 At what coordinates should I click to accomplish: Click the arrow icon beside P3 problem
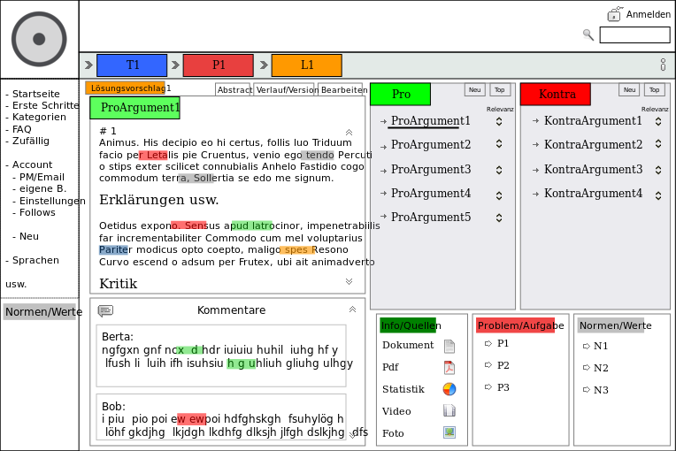point(488,386)
